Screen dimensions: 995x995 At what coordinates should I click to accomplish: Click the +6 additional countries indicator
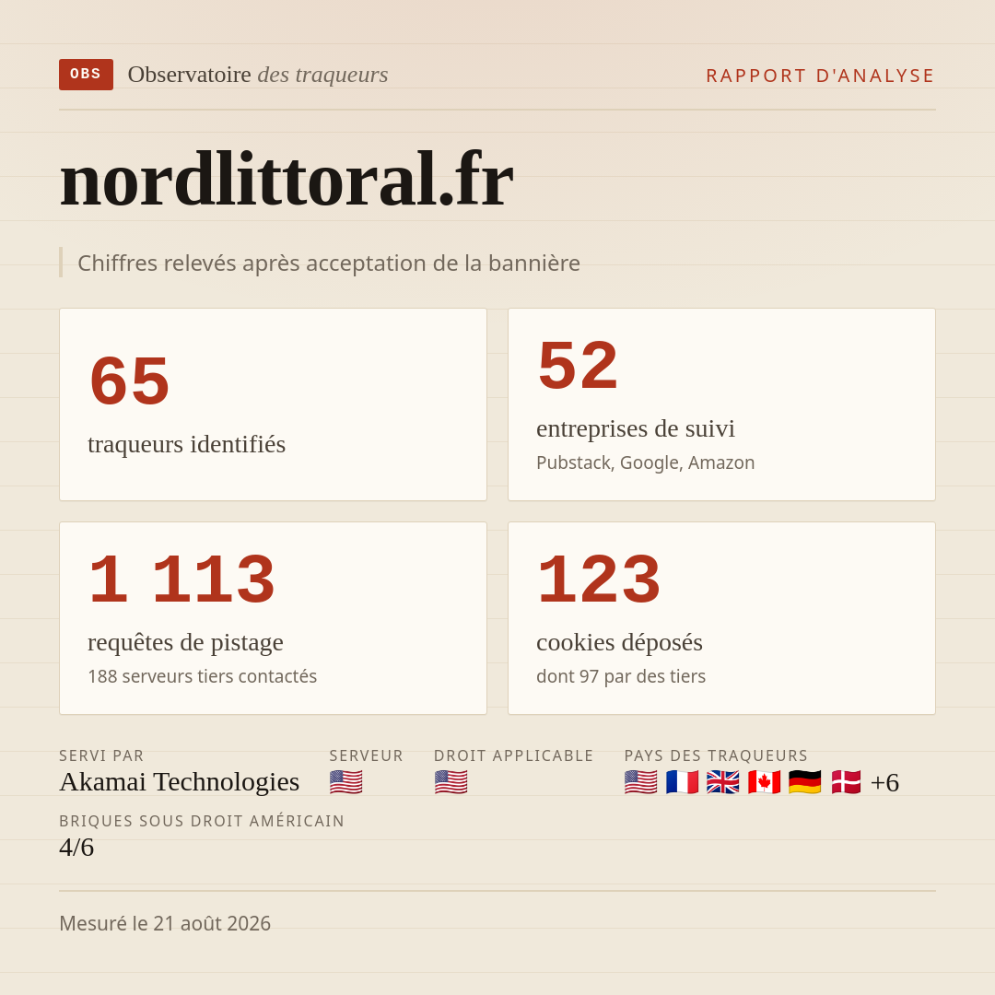click(884, 782)
